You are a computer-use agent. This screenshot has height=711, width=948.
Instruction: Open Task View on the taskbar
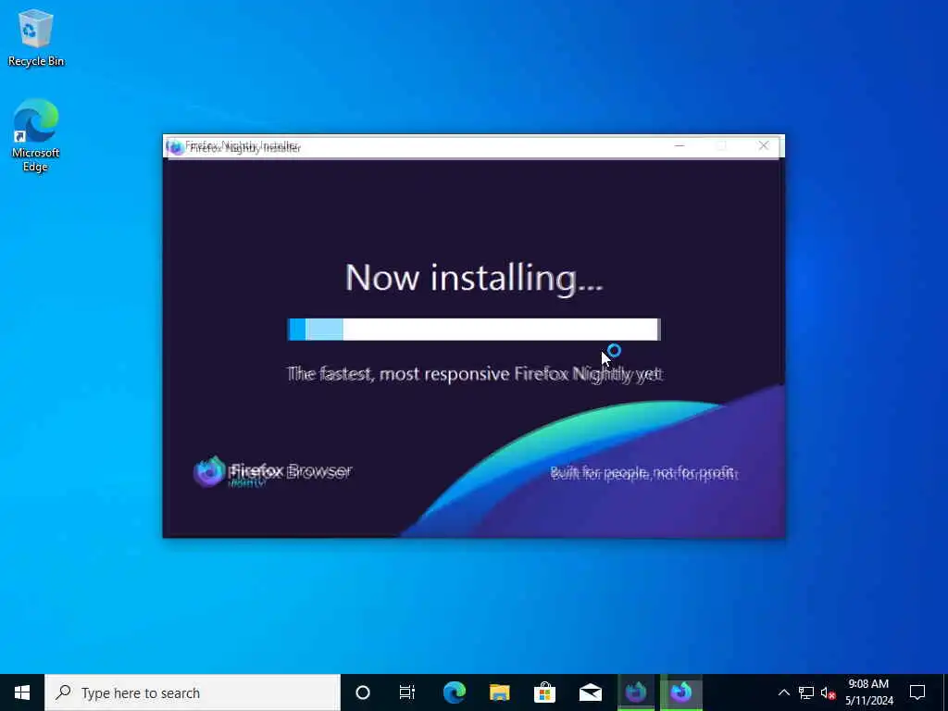pos(407,692)
